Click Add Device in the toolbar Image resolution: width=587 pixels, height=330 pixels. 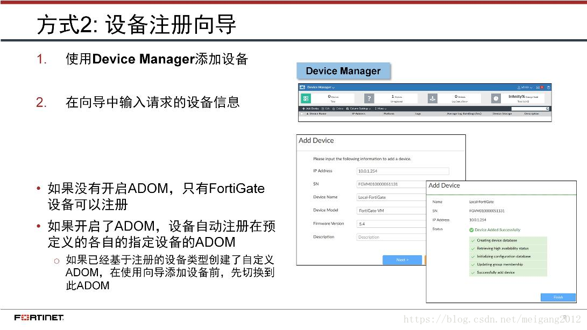pos(311,109)
